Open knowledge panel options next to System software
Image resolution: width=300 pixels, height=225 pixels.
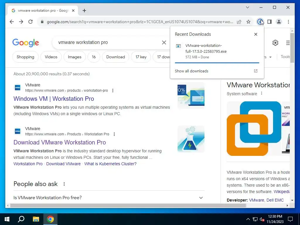tap(262, 93)
